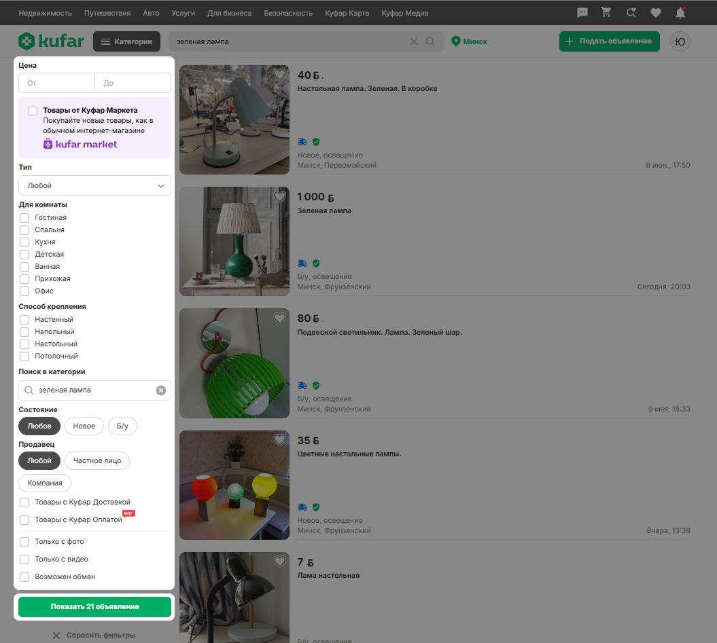717x643 pixels.
Task: Open the colored table lamps photo
Action: click(x=234, y=485)
